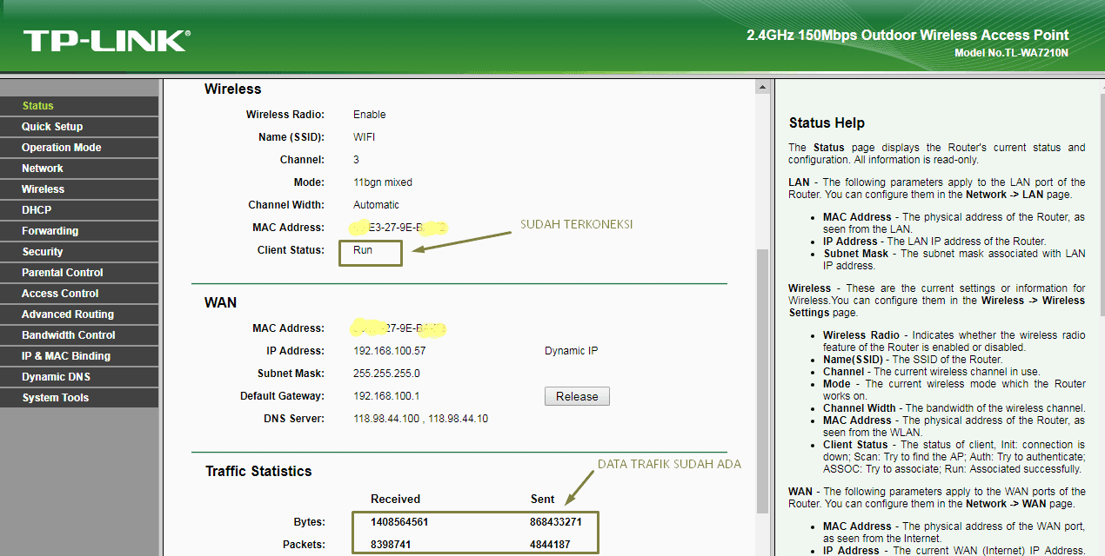Open the Forwarding menu
1105x556 pixels.
[x=79, y=231]
